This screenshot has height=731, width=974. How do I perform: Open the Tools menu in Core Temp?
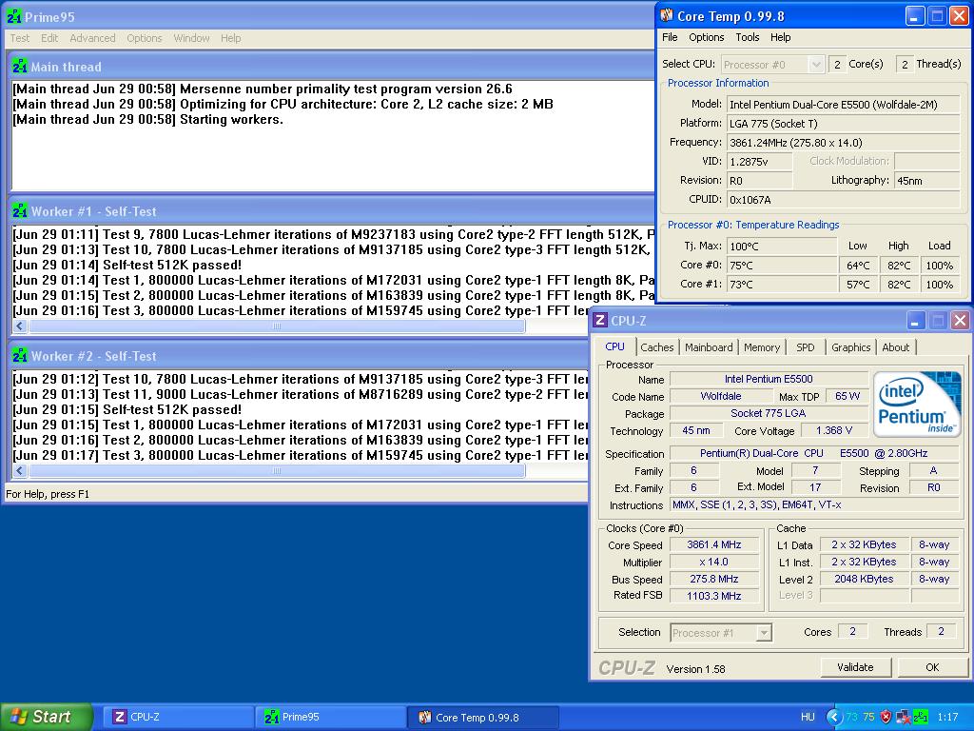tap(747, 37)
